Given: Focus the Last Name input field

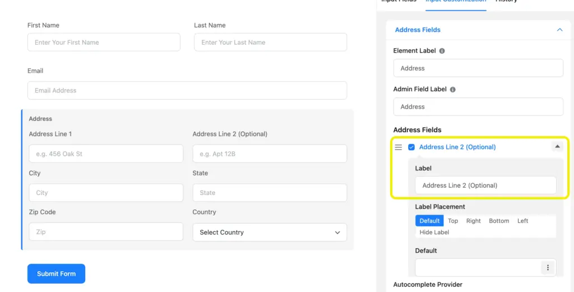Looking at the screenshot, I should tap(271, 43).
